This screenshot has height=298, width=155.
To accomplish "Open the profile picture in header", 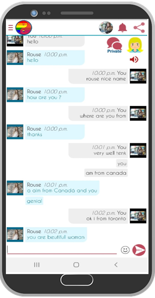I will [106, 28].
